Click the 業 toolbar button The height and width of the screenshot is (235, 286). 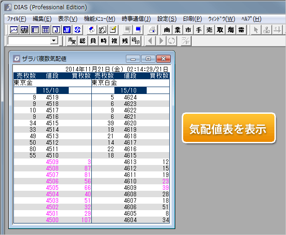coord(178,30)
